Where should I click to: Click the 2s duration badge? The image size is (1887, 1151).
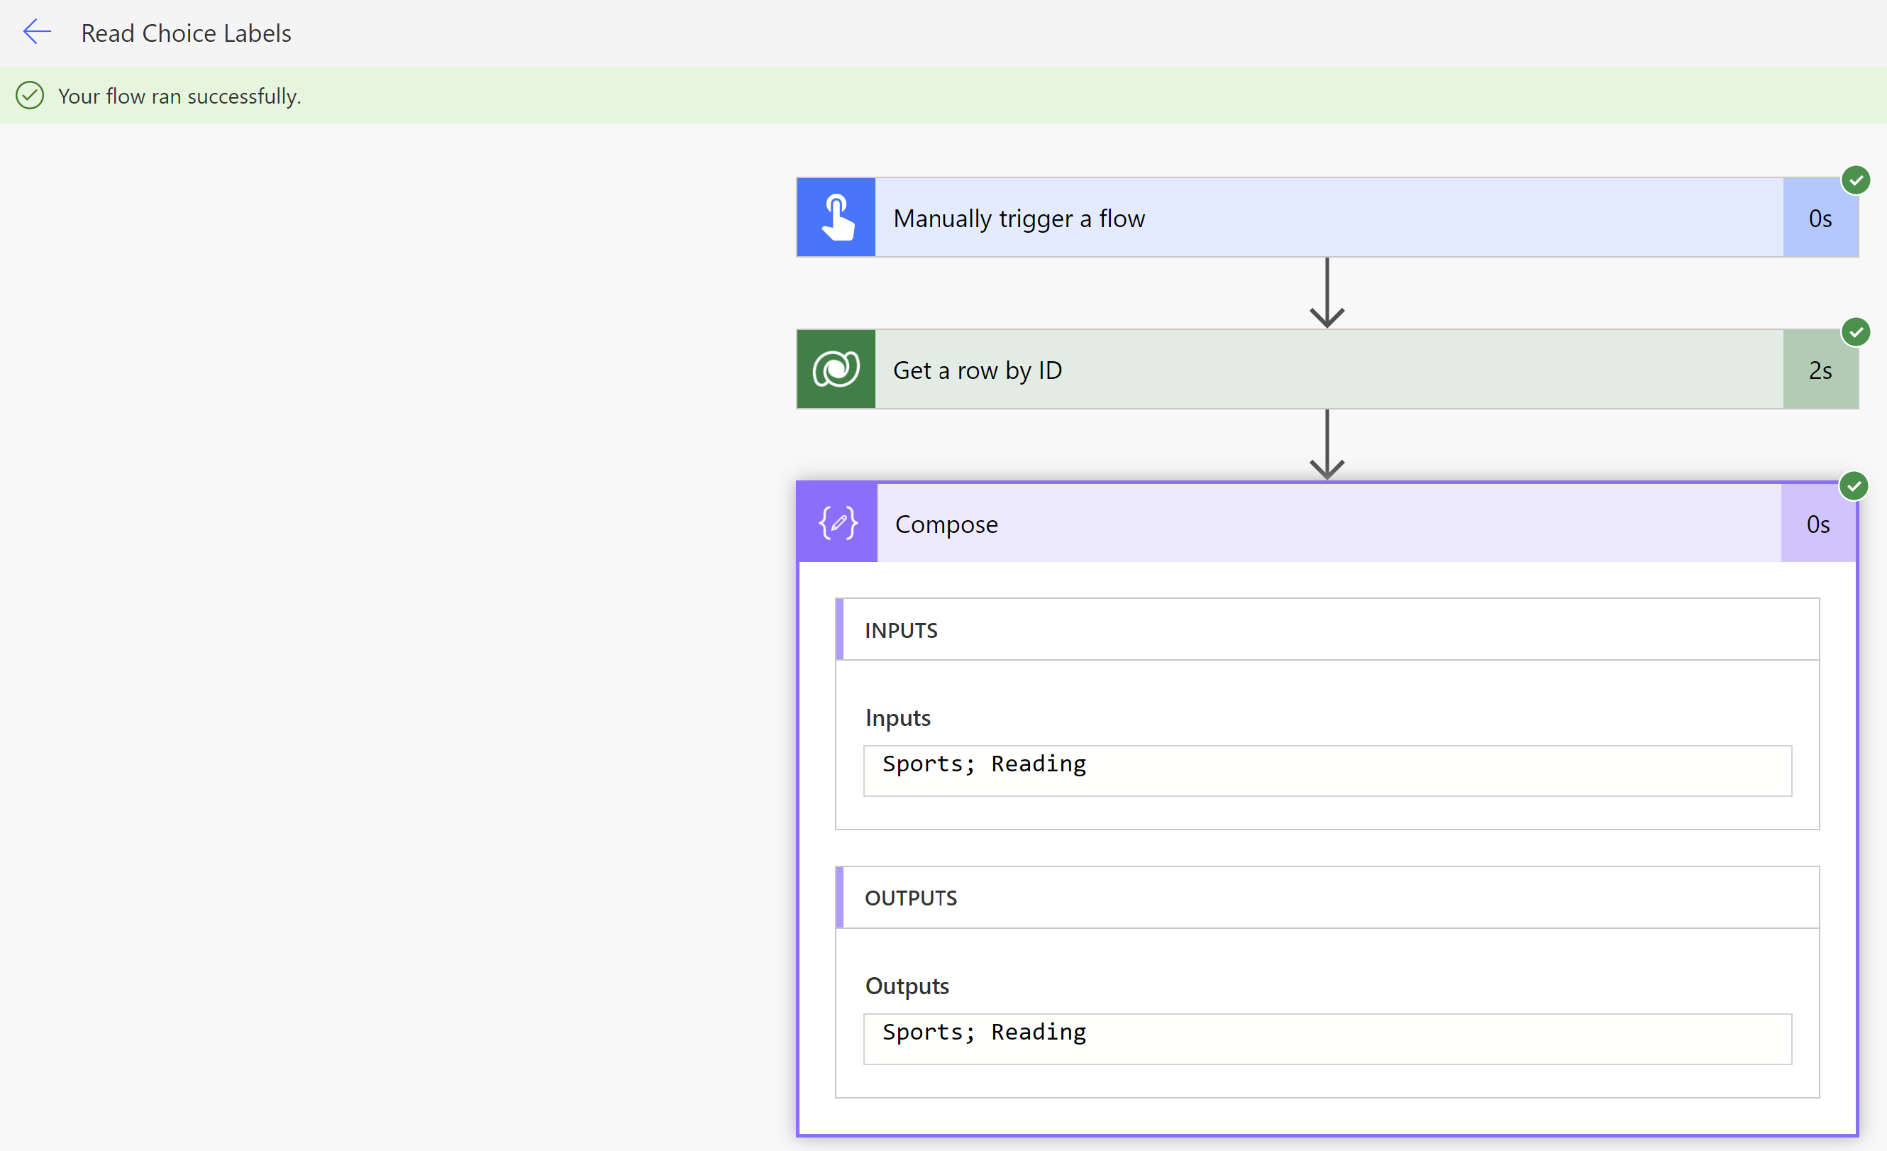[x=1820, y=370]
